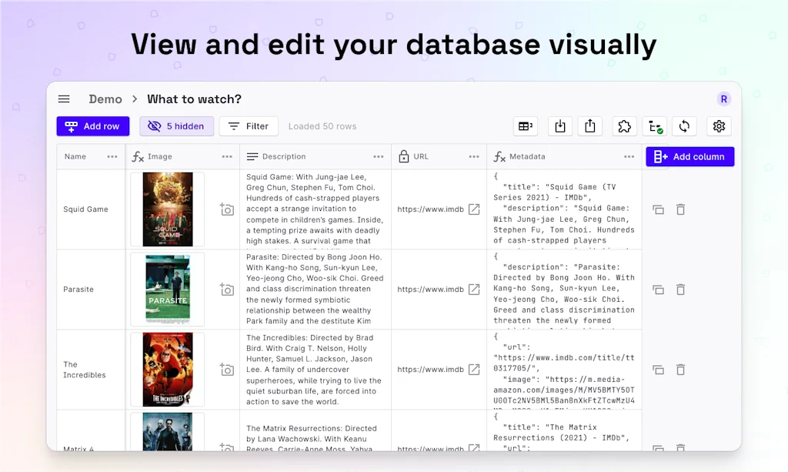Viewport: 788px width, 472px height.
Task: Click the table view layout icon
Action: 526,126
